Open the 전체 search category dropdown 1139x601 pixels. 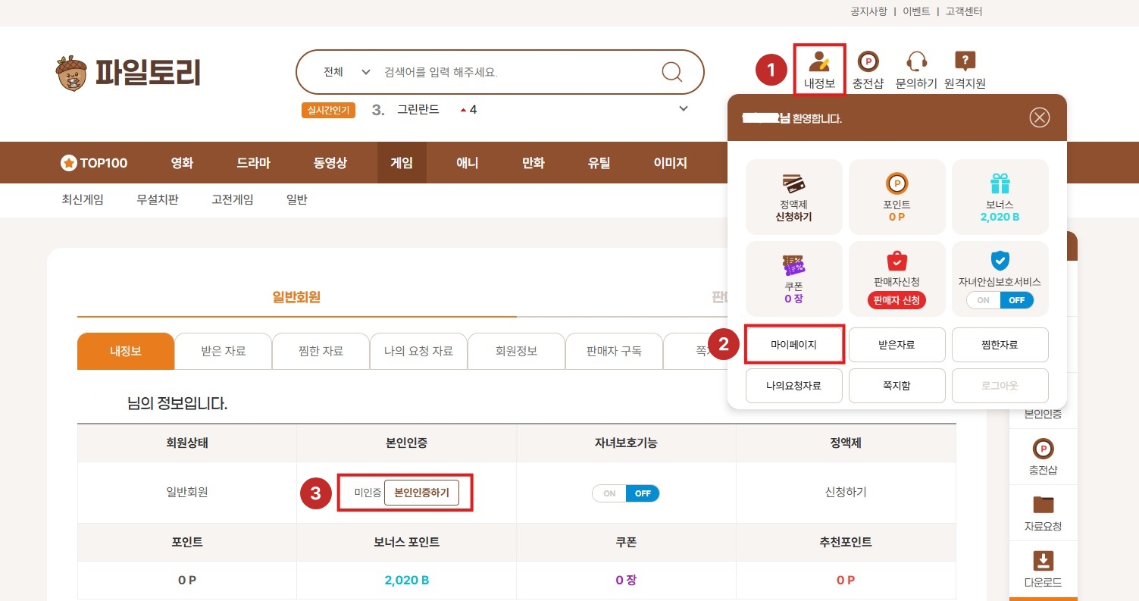point(346,72)
